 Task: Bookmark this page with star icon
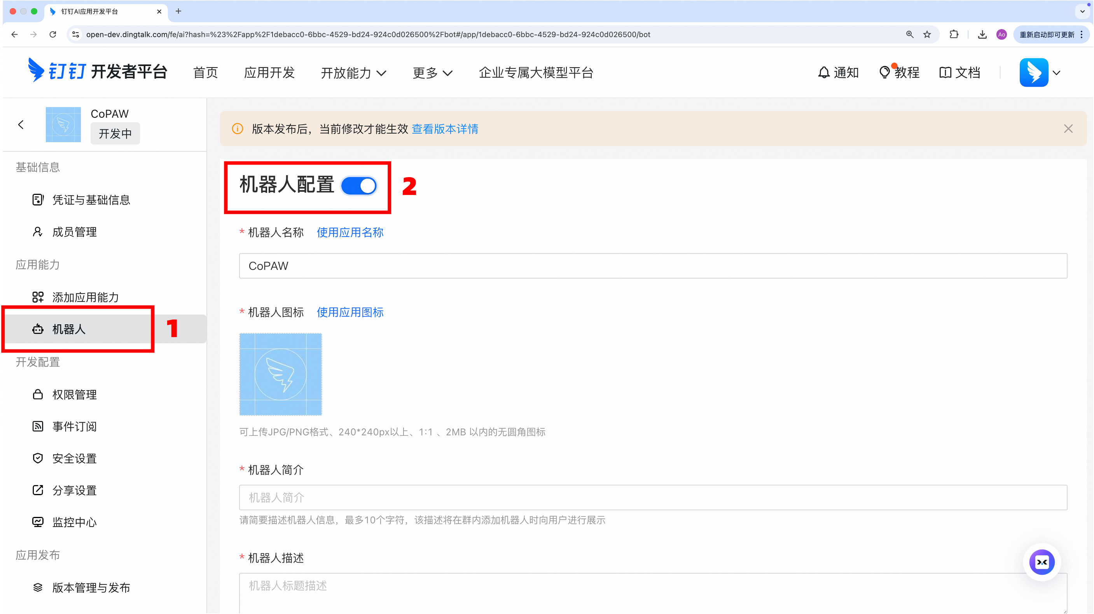[927, 35]
